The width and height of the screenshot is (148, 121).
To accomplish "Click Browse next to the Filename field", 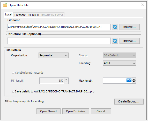I will 129,27.
